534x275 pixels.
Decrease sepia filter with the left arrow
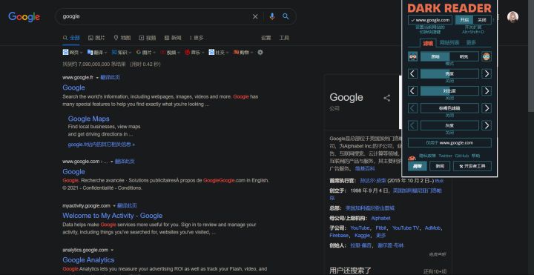(413, 108)
